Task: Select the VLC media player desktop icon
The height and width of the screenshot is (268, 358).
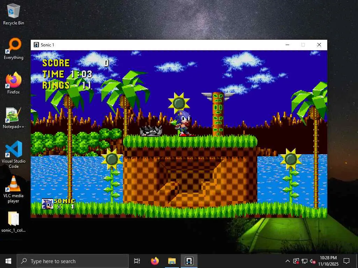Action: pos(14,189)
